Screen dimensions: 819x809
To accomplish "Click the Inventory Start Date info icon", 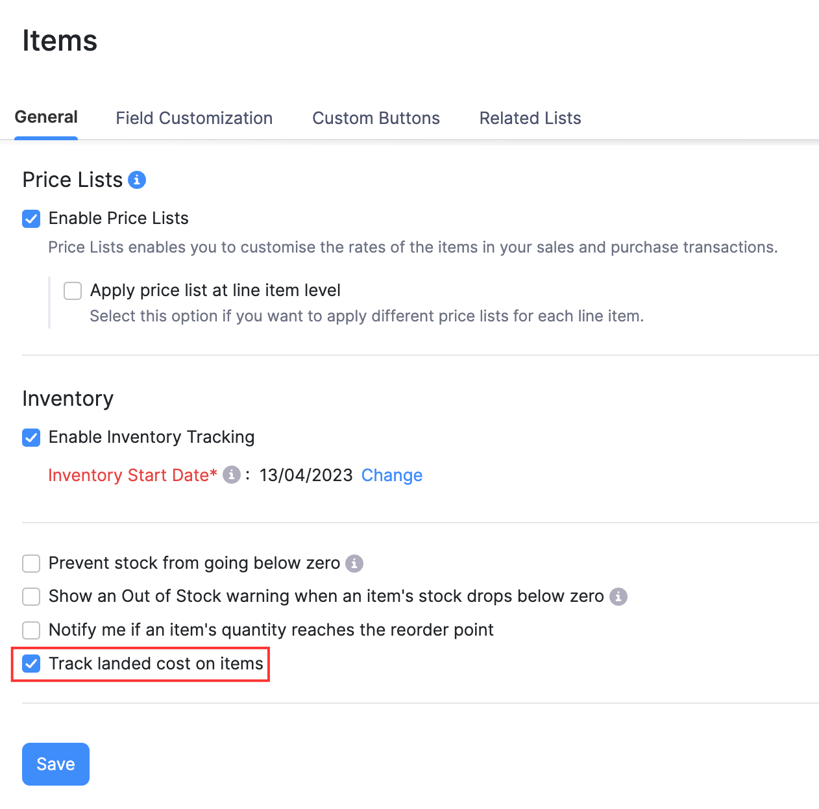I will (231, 475).
